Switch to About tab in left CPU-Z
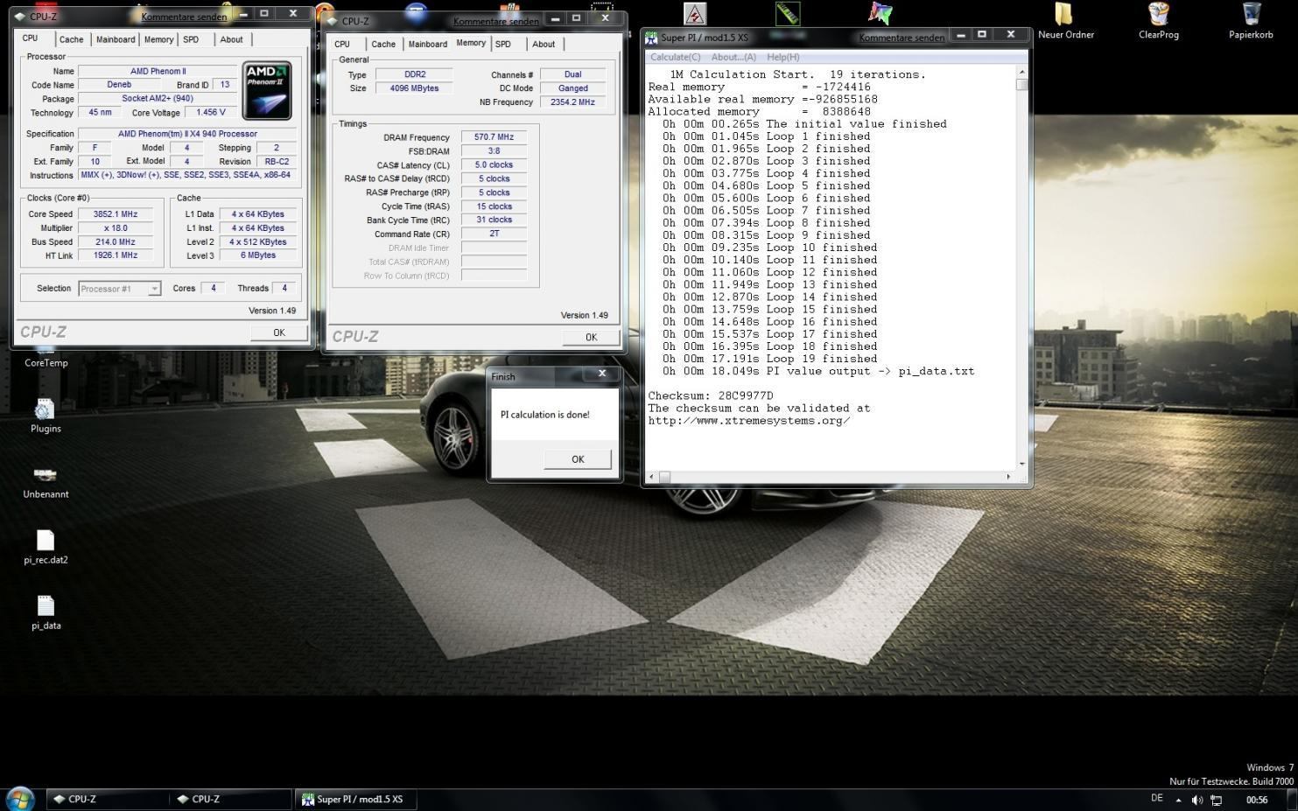 click(231, 39)
